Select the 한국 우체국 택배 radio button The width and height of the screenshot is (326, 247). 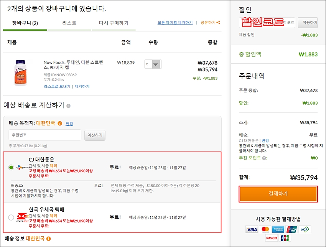click(x=11, y=217)
